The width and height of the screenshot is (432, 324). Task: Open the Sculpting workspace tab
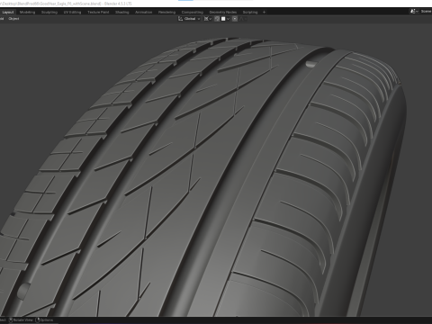[x=49, y=13]
